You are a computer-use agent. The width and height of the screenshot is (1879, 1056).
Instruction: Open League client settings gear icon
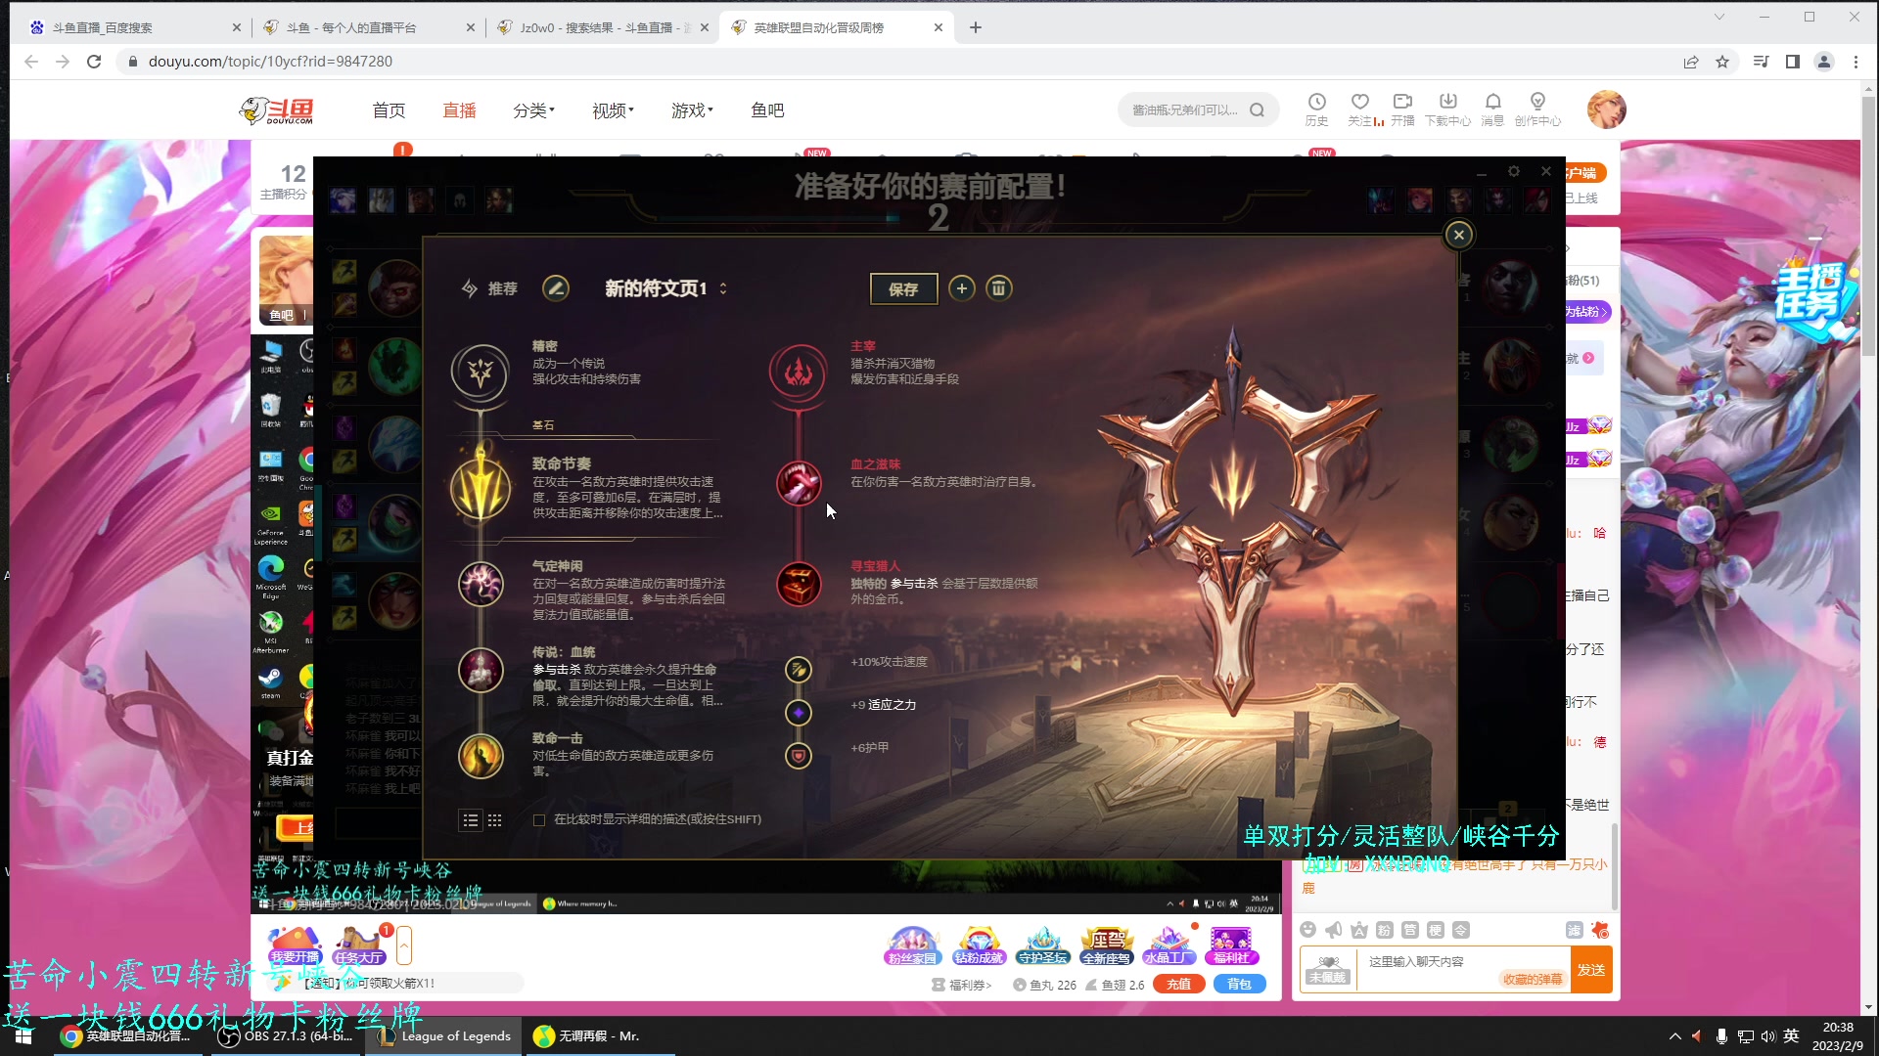click(1514, 171)
